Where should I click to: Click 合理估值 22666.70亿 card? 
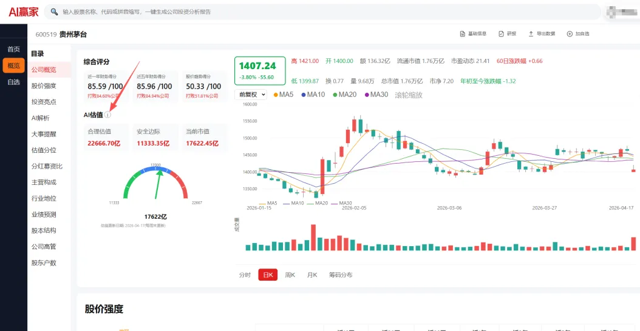pos(106,138)
